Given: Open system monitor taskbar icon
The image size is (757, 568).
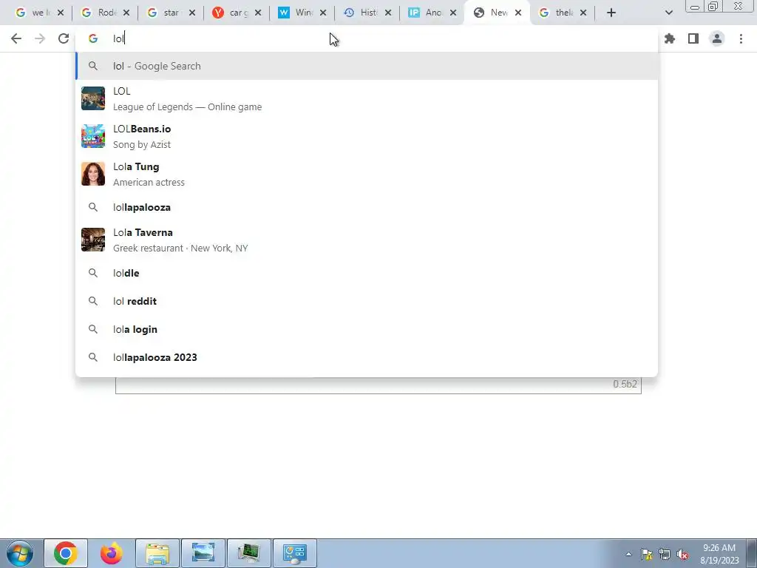Looking at the screenshot, I should 248,553.
